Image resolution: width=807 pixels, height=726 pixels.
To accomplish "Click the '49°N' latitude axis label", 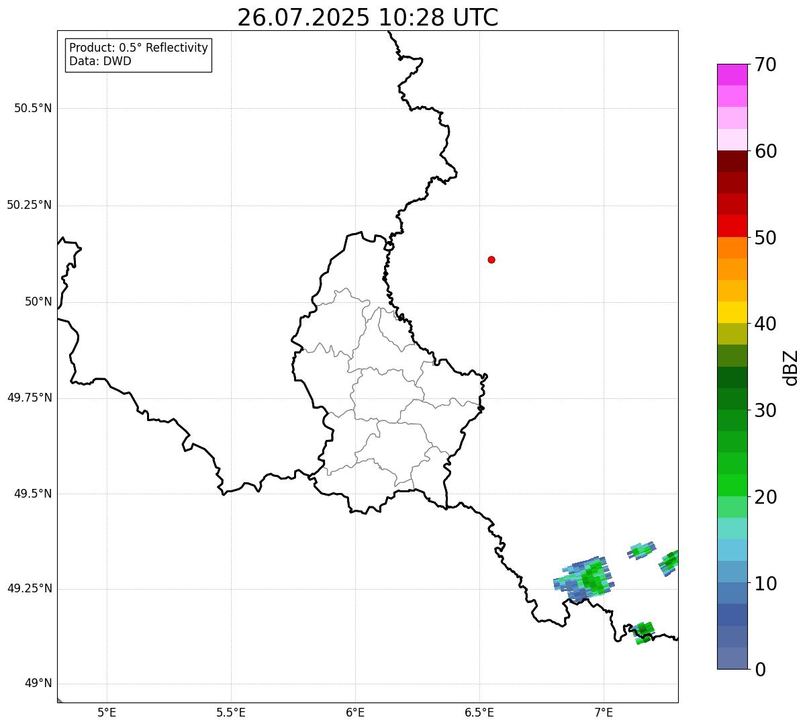I will (38, 684).
